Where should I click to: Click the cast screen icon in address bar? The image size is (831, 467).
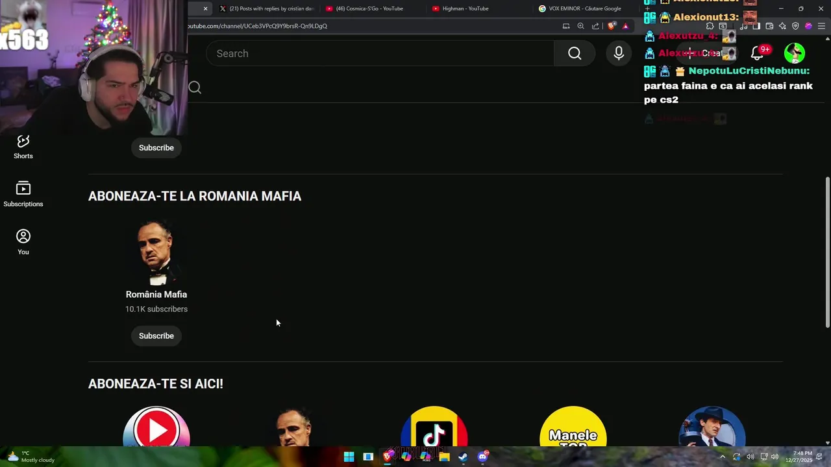tap(566, 26)
